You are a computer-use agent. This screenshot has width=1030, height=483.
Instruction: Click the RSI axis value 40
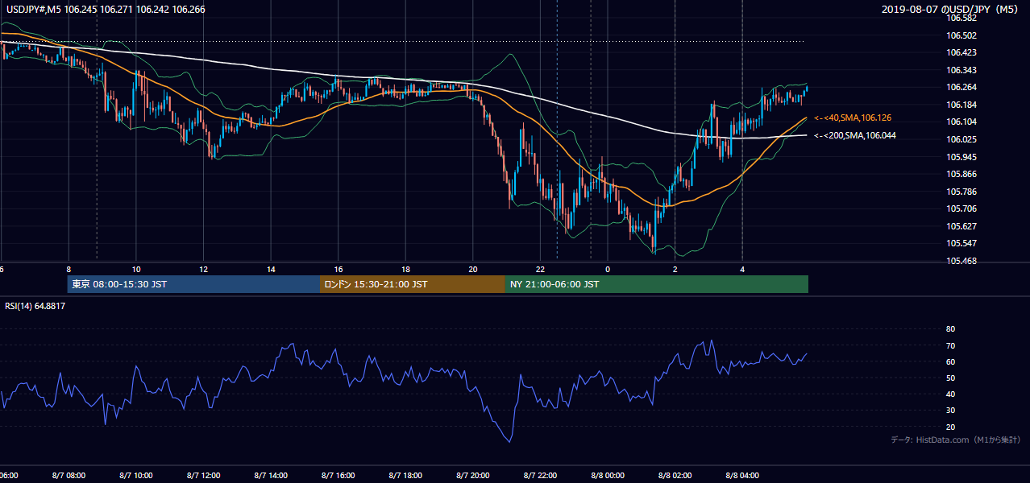click(x=950, y=394)
